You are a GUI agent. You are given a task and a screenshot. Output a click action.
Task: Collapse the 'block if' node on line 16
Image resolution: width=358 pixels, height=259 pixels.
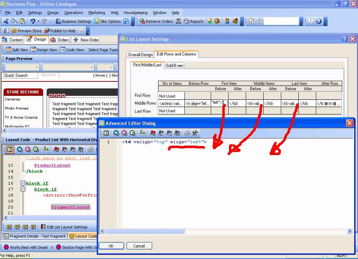point(23,183)
